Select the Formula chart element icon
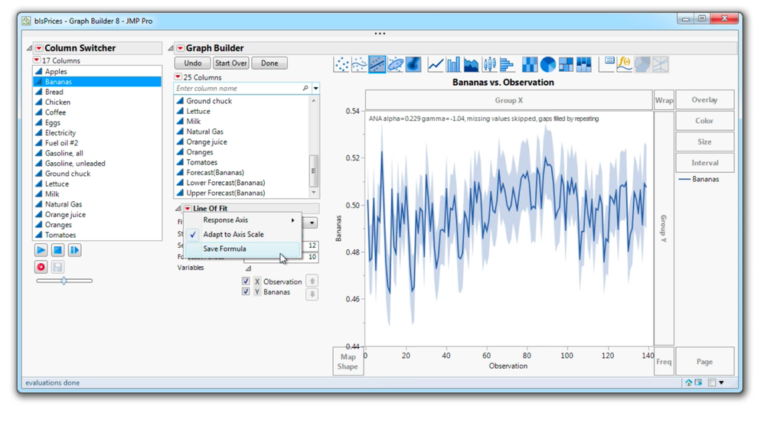Image resolution: width=764 pixels, height=426 pixels. (625, 65)
